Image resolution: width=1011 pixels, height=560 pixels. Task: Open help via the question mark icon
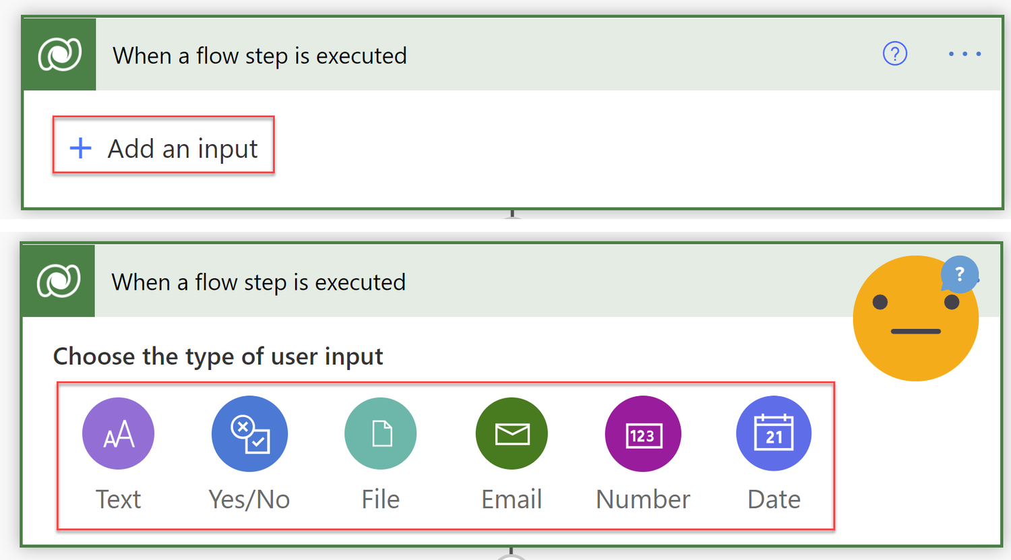[x=895, y=54]
